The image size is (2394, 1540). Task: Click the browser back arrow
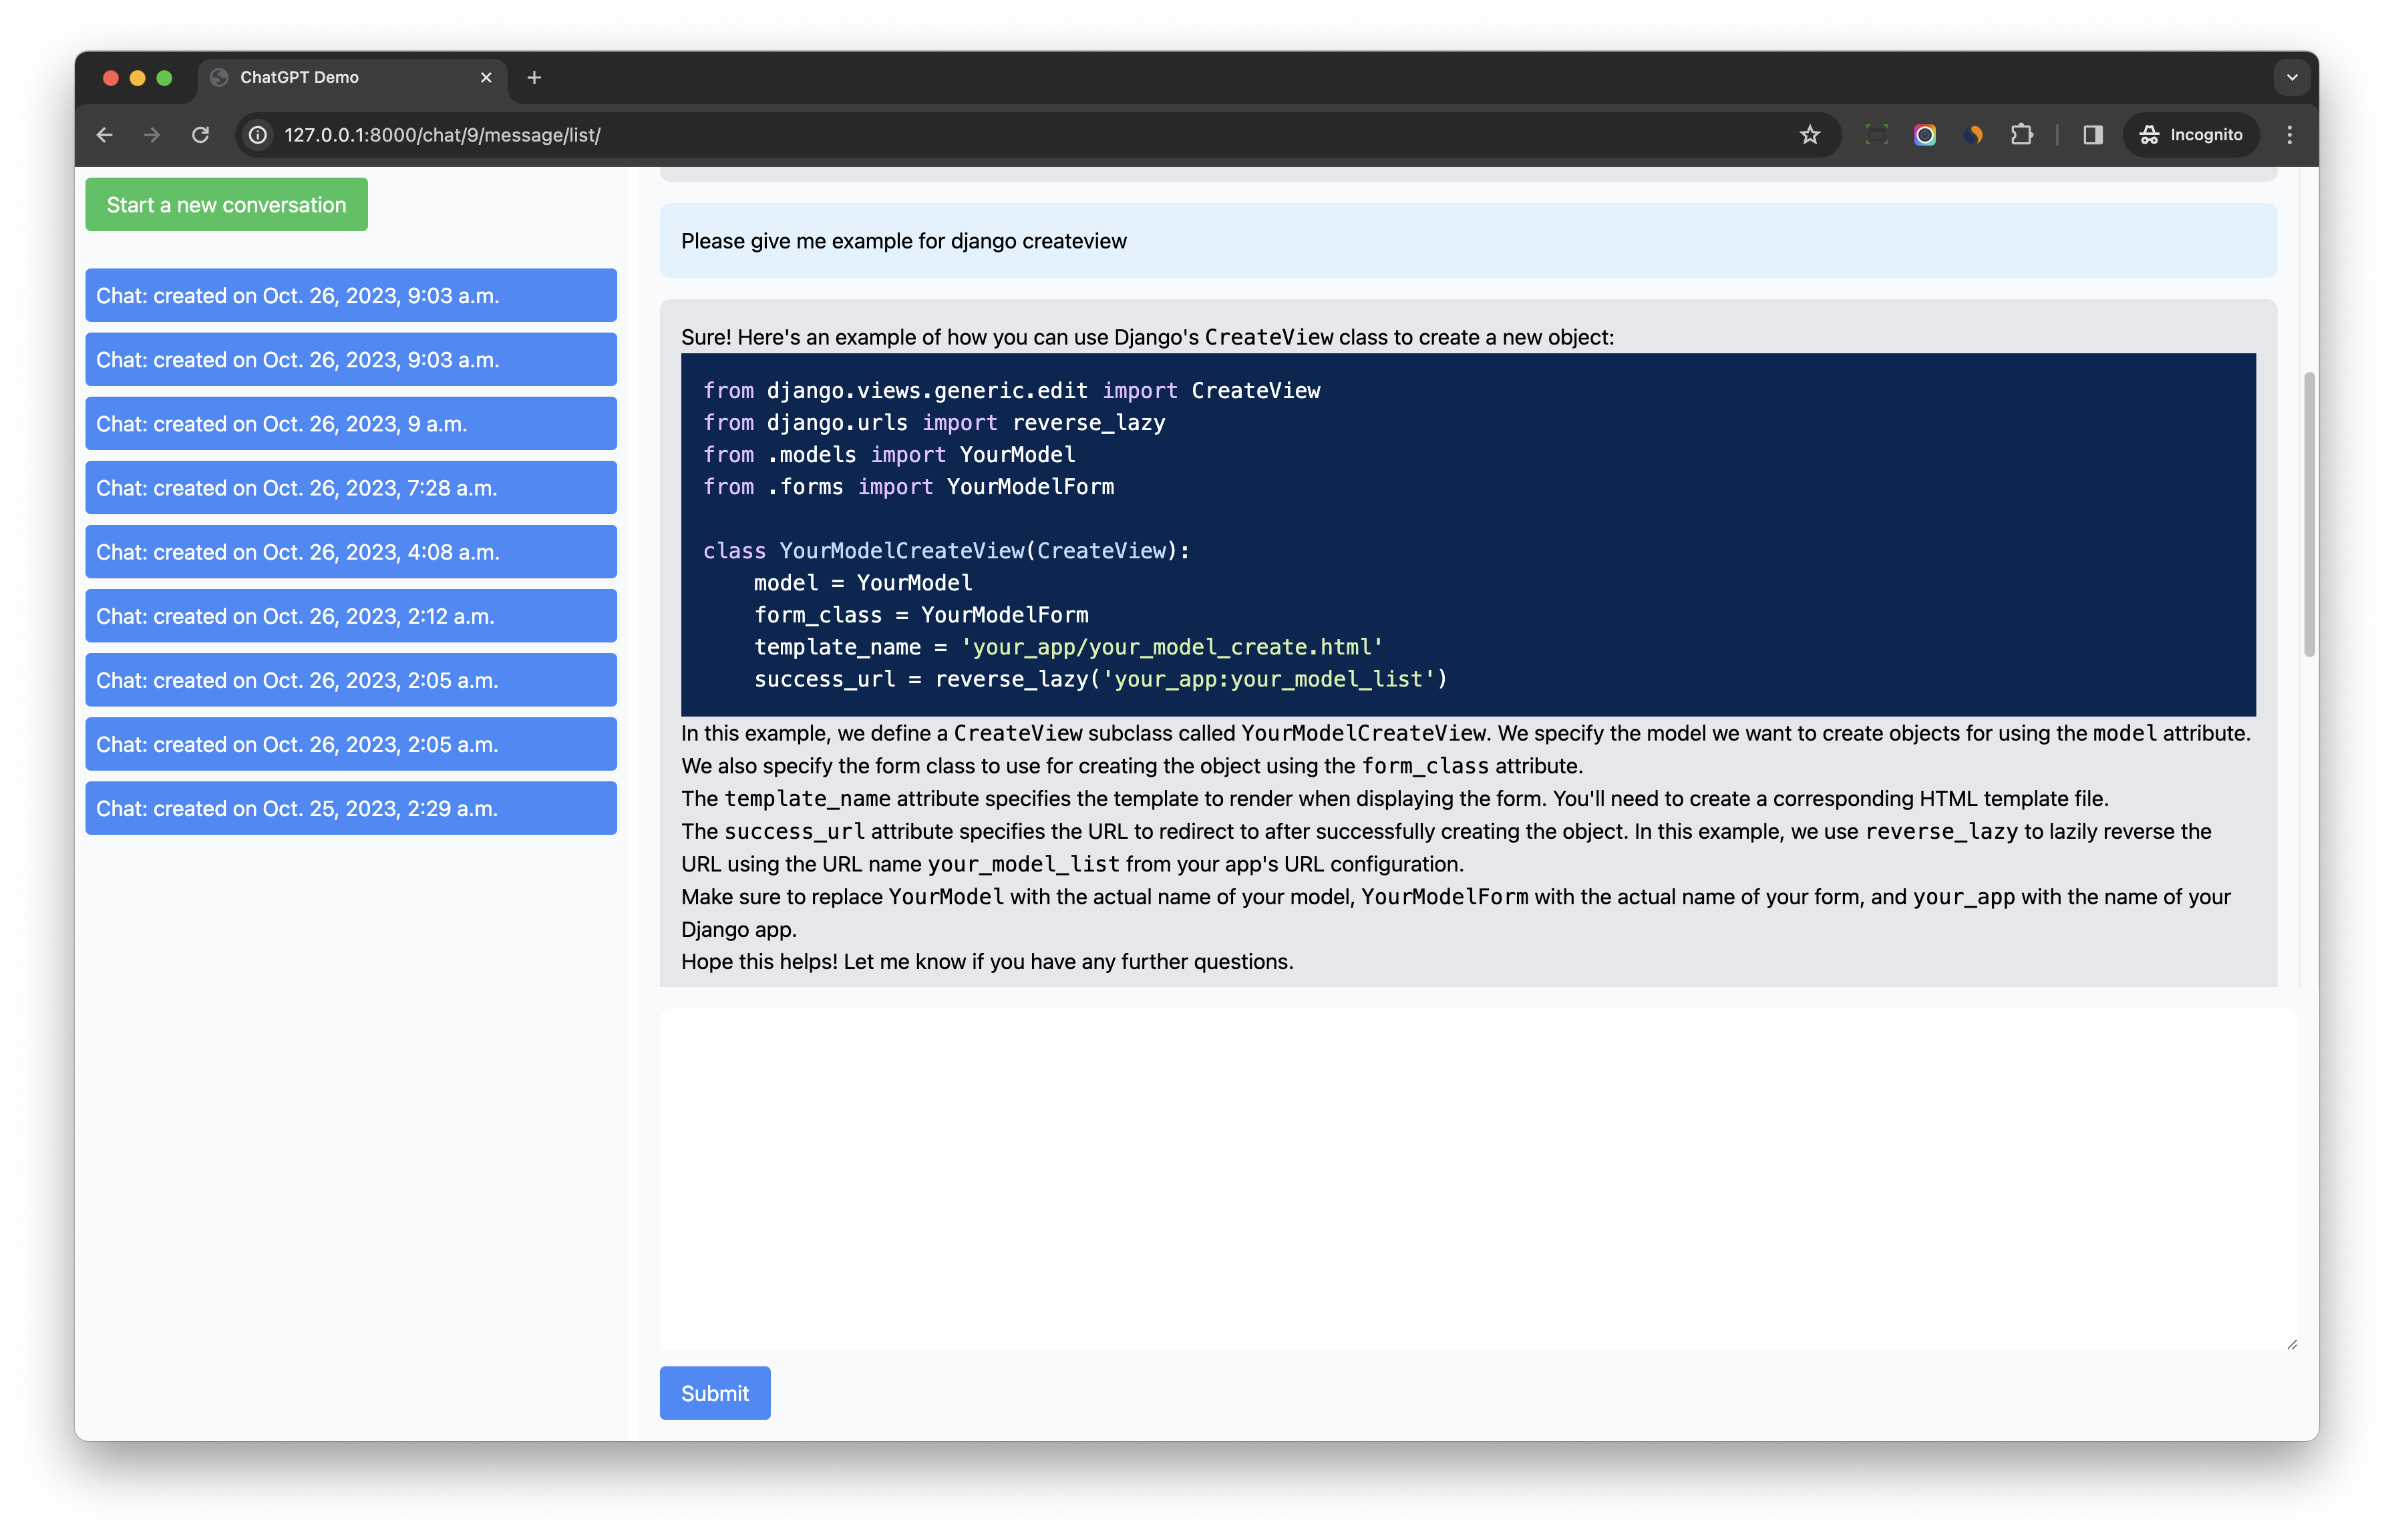(x=105, y=135)
